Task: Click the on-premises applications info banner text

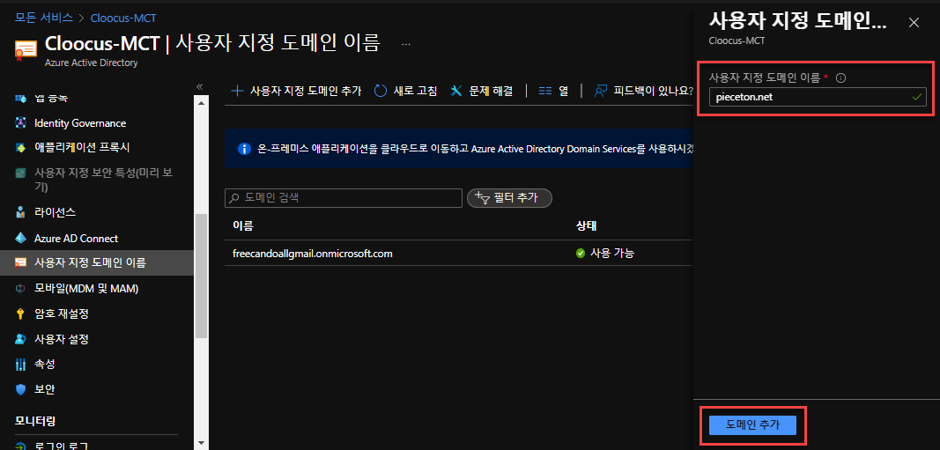Action: [474, 149]
